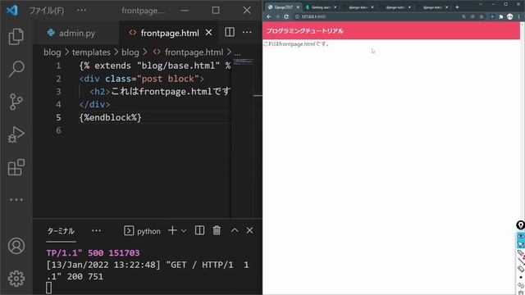Click the {%endblock%} code line
Viewport: 525px width, 295px height.
click(x=111, y=117)
